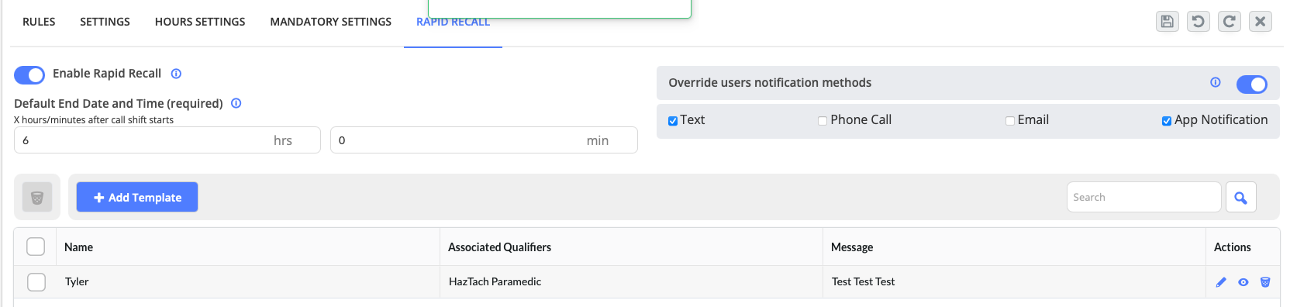Viewport: 1290px width, 307px height.
Task: Click the undo arrow icon
Action: pos(1198,22)
